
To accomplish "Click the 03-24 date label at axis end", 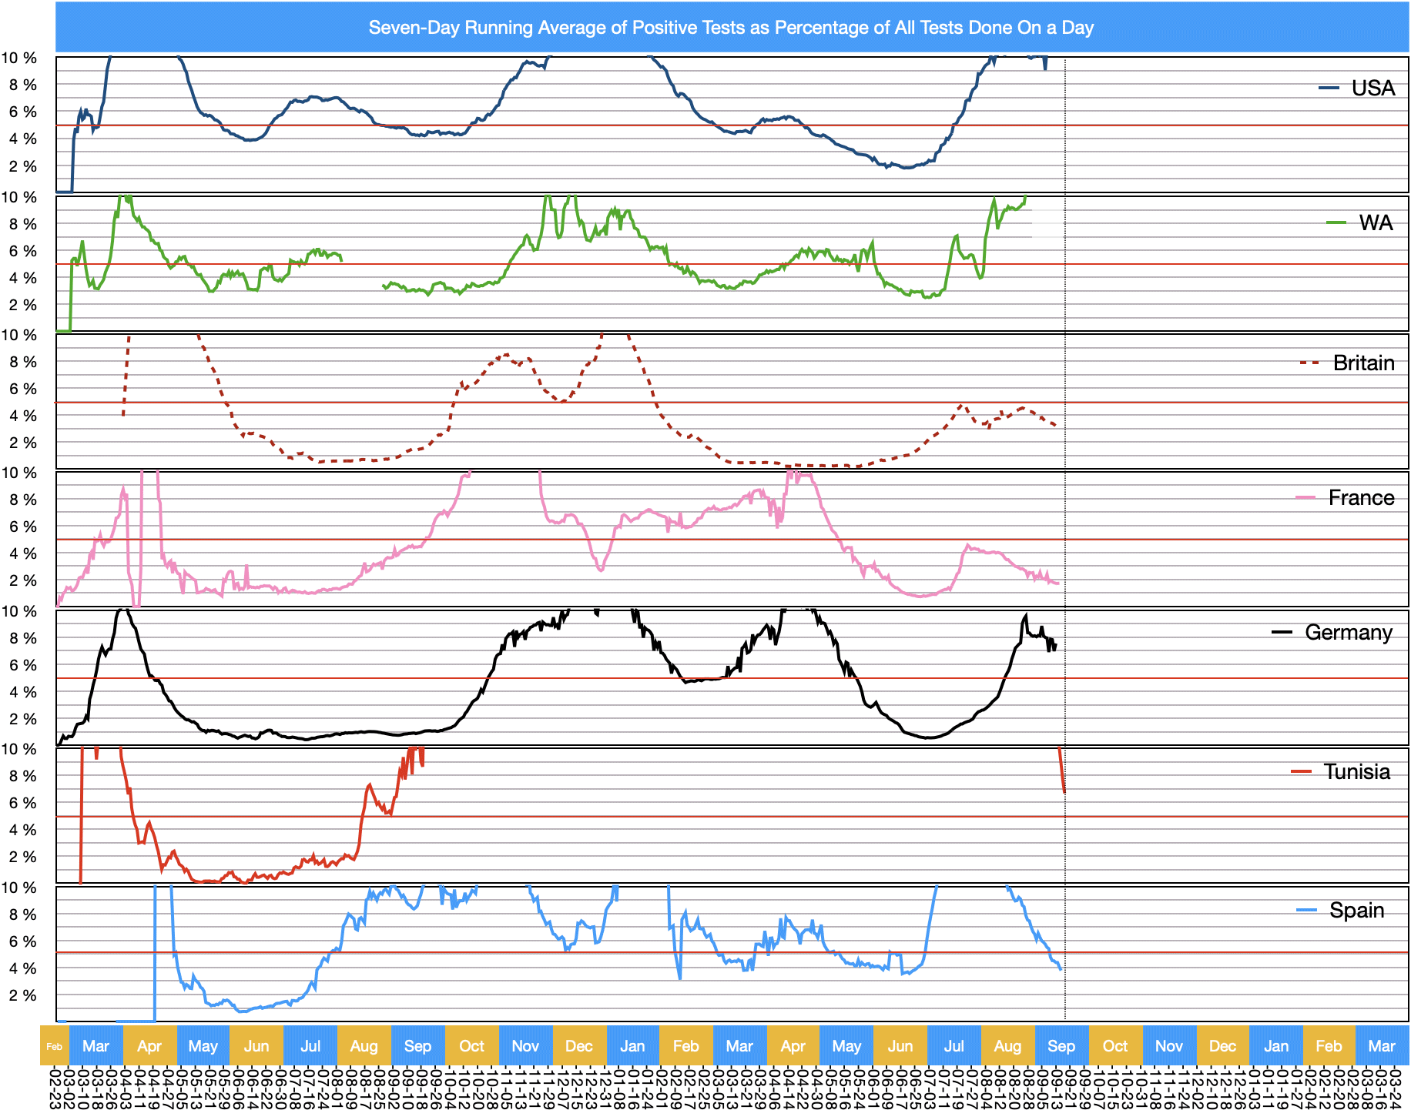I will pyautogui.click(x=1403, y=1087).
